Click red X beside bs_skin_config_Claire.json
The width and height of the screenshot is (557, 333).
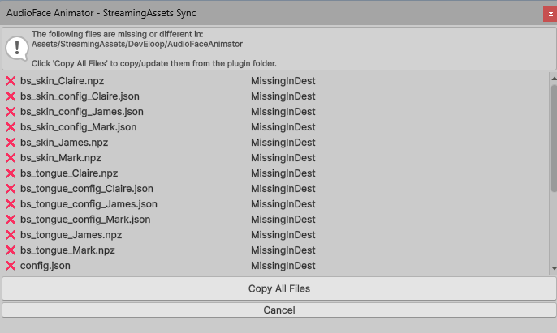(11, 96)
